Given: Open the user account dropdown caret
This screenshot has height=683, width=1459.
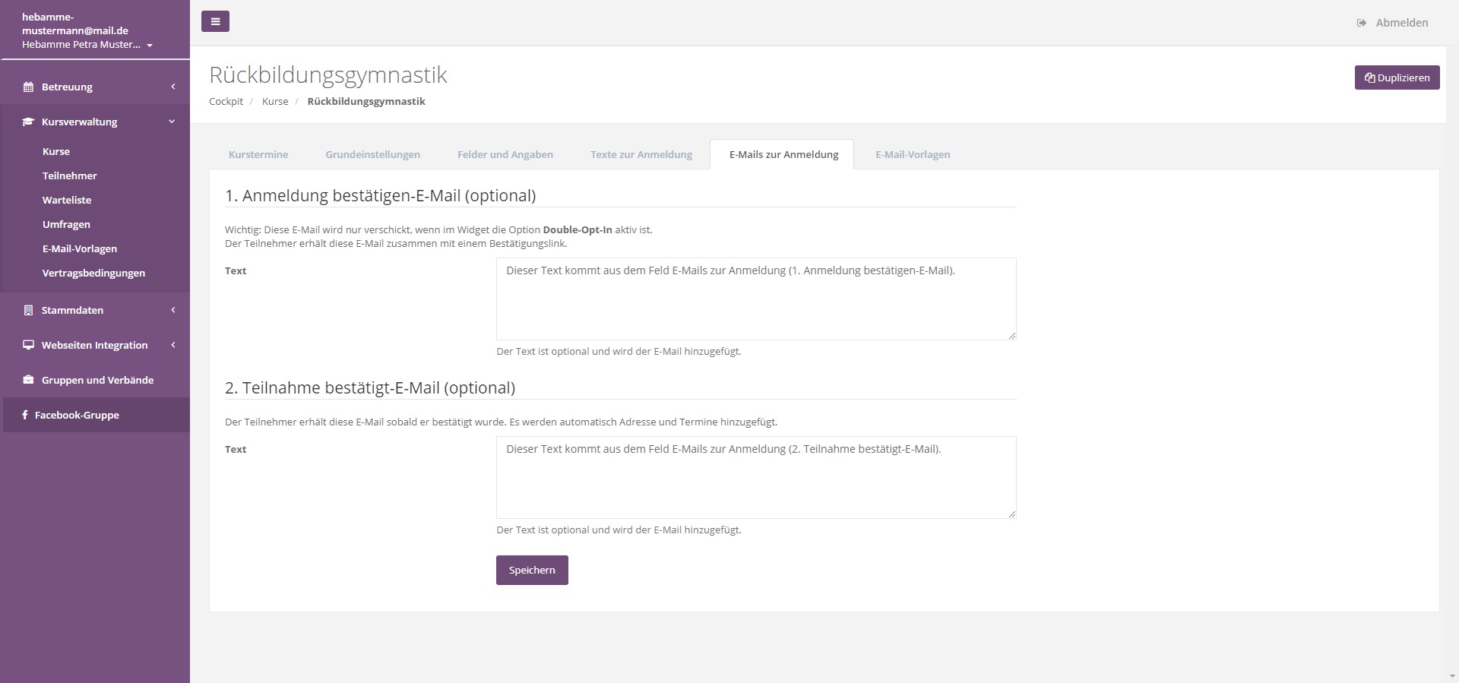Looking at the screenshot, I should point(150,46).
